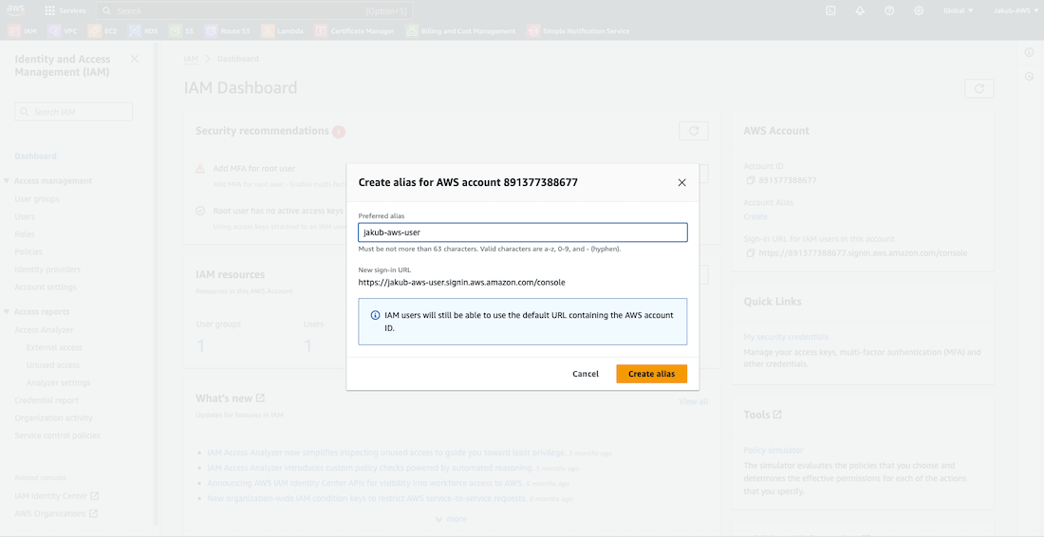
Task: Open Organization activity in the sidebar
Action: coord(53,417)
